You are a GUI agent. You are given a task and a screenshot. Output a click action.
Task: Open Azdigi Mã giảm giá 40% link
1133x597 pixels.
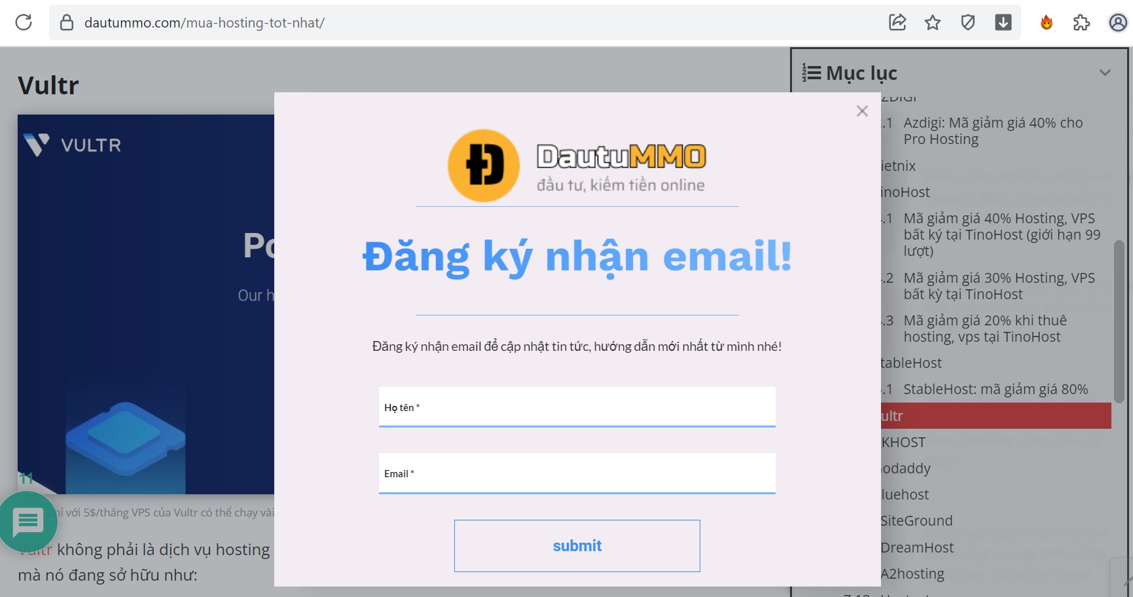pyautogui.click(x=993, y=131)
